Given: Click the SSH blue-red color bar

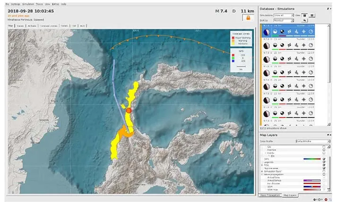Looking at the screenshot, I should click(x=312, y=186).
